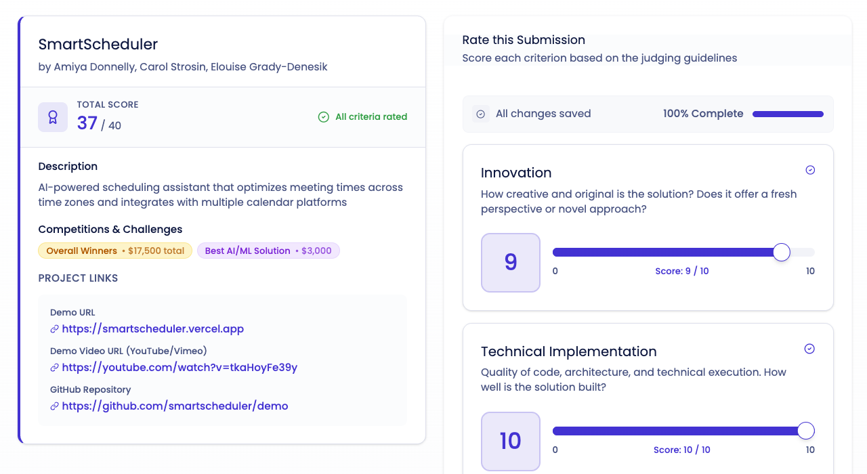
Task: Open the GitHub smartscheduler/demo repository link
Action: coord(175,406)
